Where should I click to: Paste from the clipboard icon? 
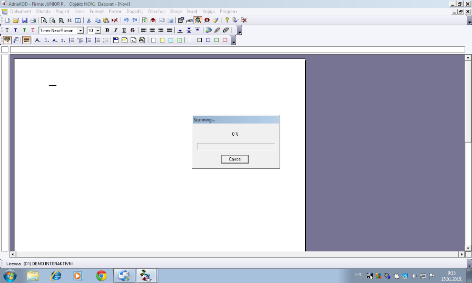coord(106,21)
